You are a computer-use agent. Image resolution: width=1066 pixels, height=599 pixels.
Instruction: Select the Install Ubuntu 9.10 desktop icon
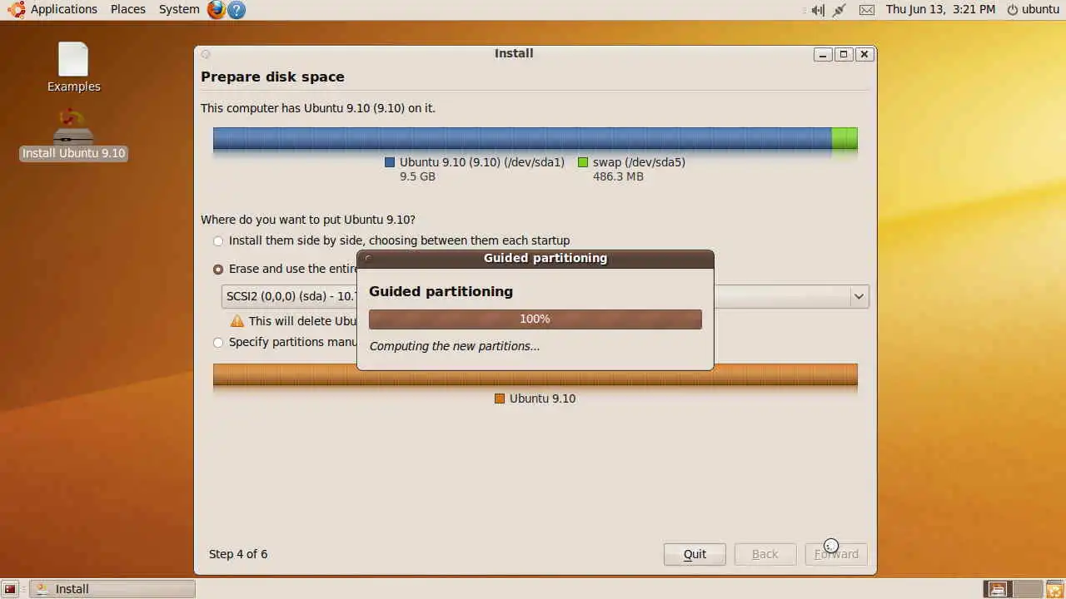[73, 135]
